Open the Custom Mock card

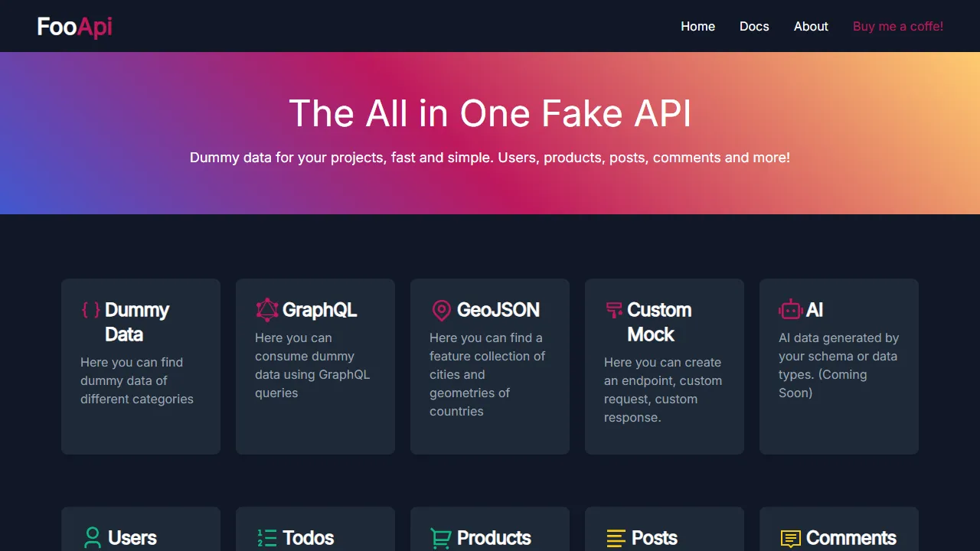point(665,366)
